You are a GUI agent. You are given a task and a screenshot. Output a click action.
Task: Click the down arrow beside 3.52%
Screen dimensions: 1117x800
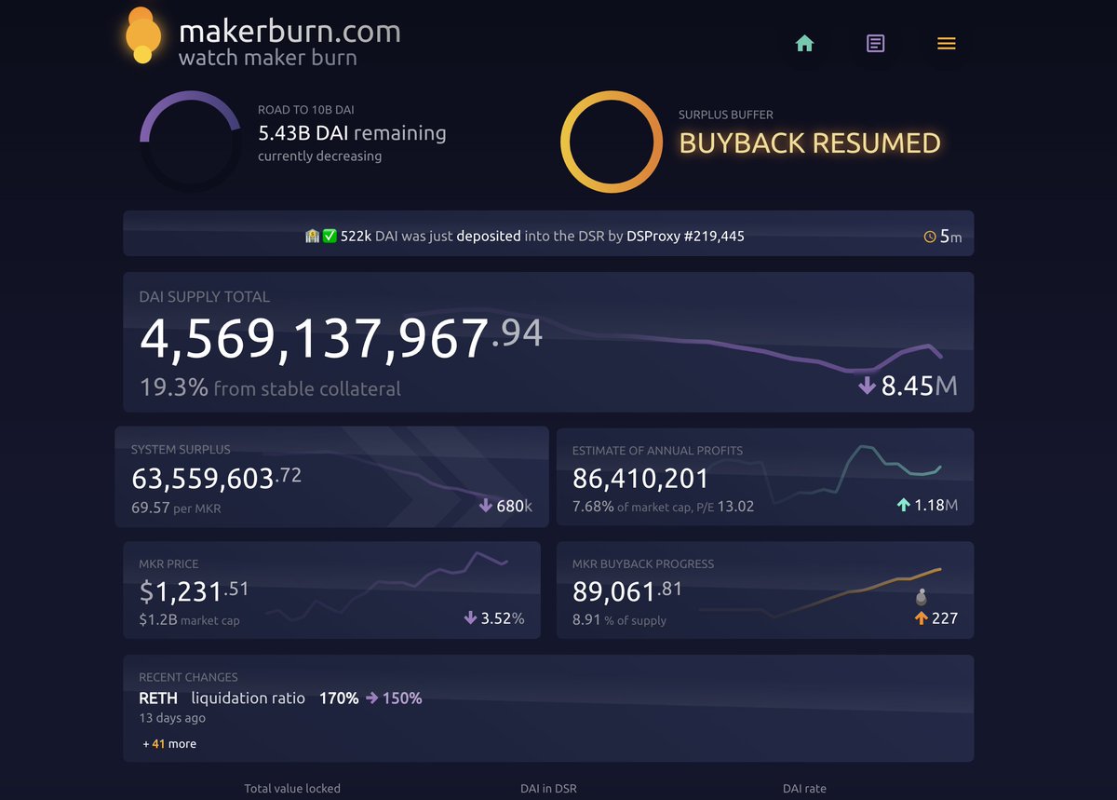(470, 618)
